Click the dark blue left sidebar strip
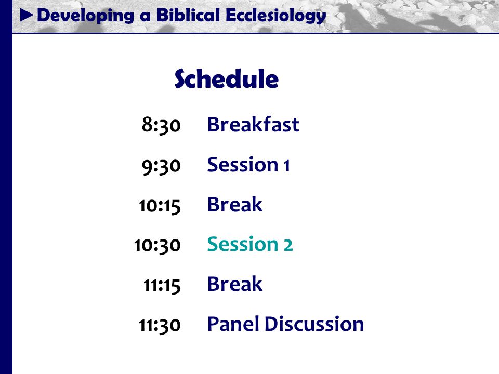499x374 pixels. coord(6,187)
